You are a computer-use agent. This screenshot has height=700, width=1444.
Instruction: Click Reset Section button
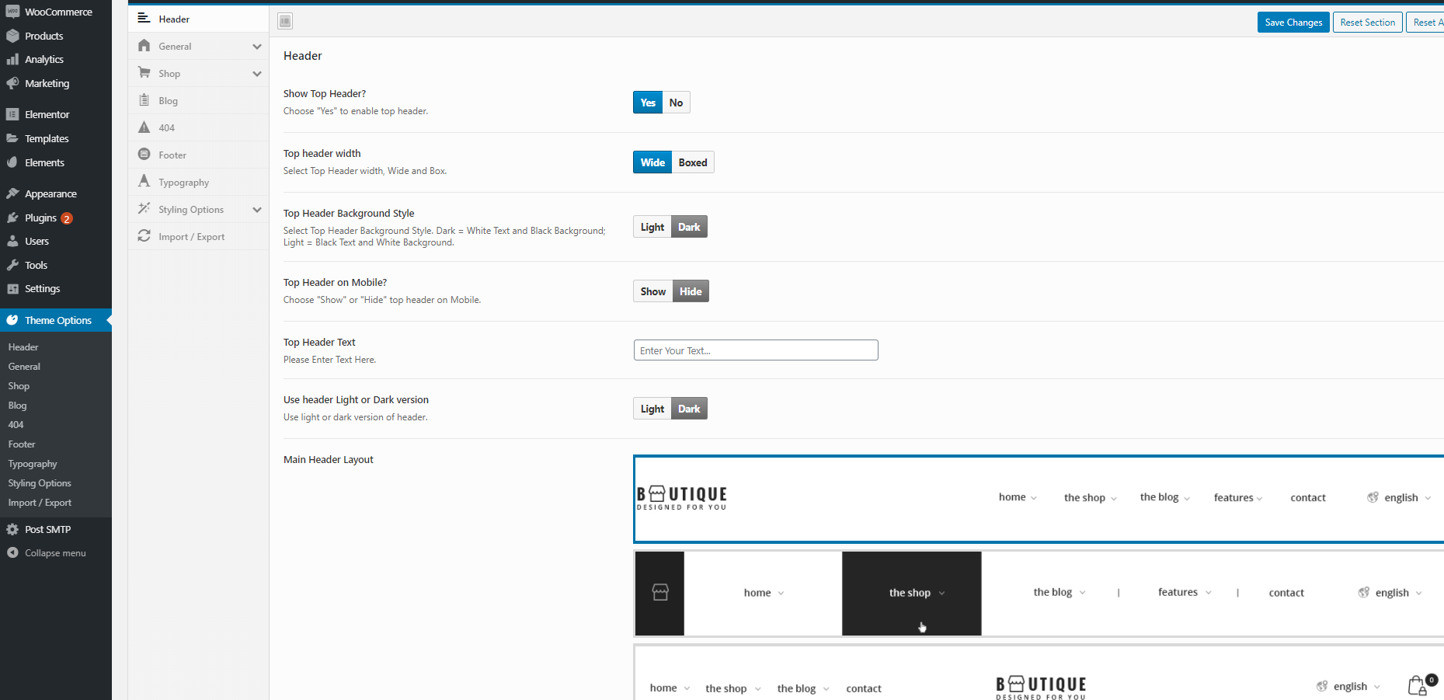tap(1368, 23)
